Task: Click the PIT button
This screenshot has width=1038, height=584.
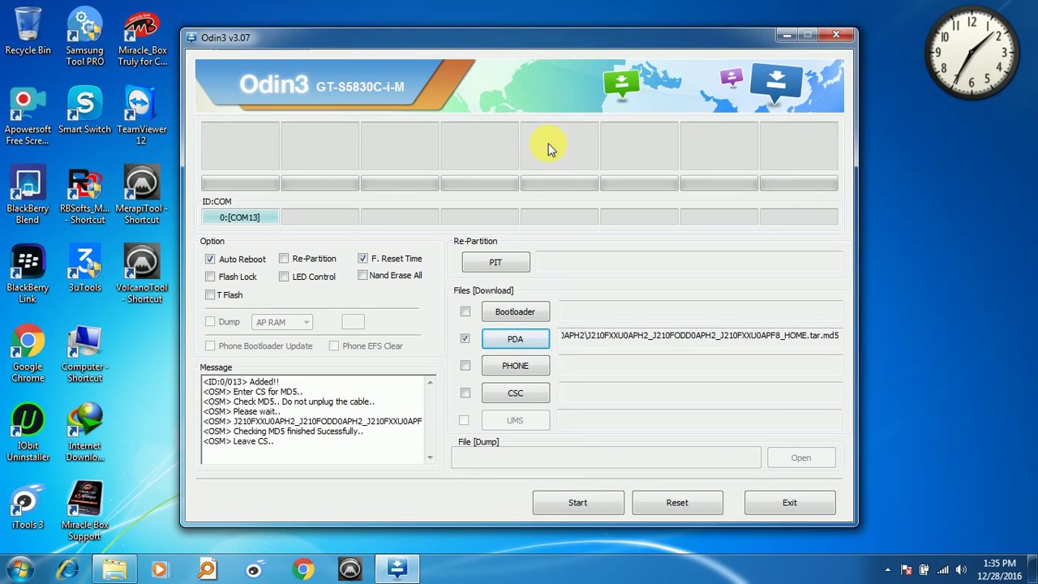Action: tap(495, 262)
